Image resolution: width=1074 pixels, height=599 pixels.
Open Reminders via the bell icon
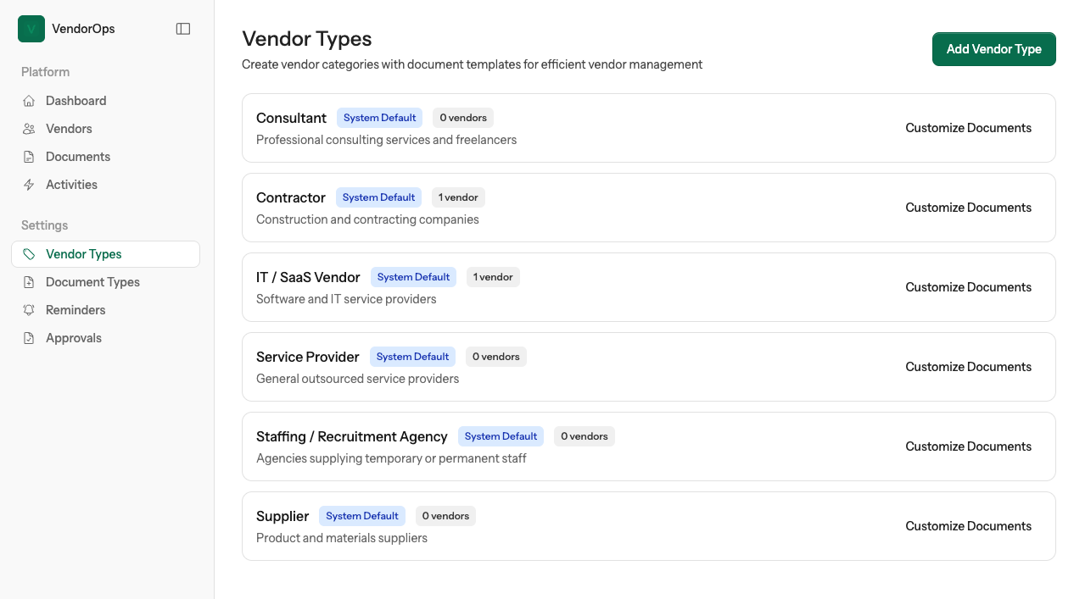(x=28, y=309)
